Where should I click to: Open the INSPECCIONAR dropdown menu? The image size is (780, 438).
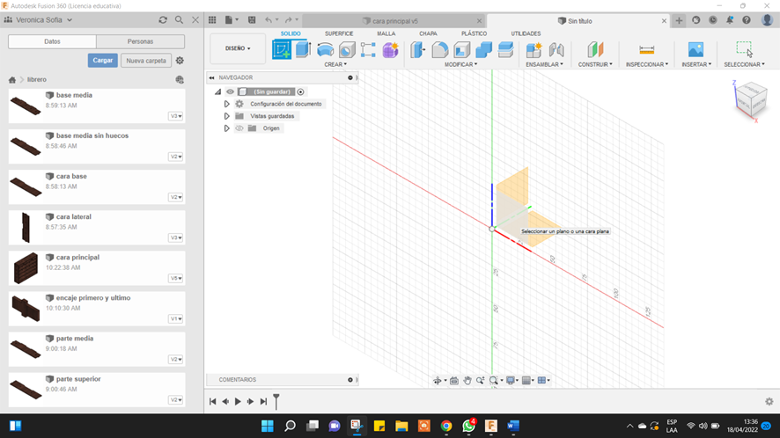tap(647, 64)
